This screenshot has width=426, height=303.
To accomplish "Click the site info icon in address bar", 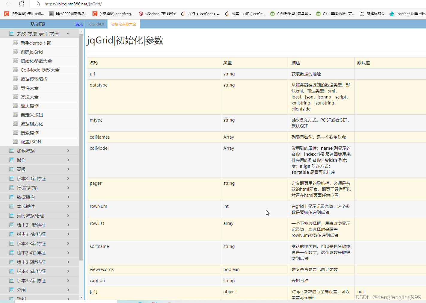I will coord(37,4).
